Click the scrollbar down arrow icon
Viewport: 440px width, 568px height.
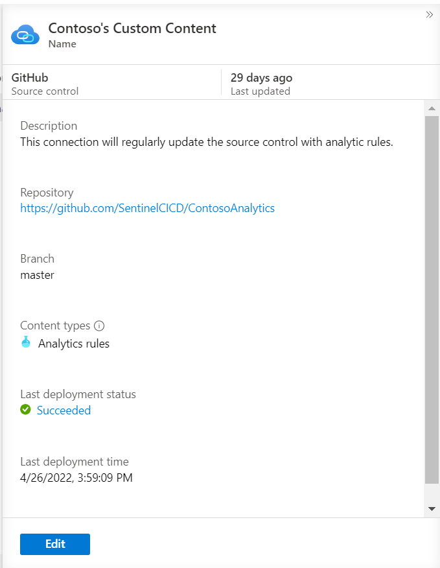[432, 509]
